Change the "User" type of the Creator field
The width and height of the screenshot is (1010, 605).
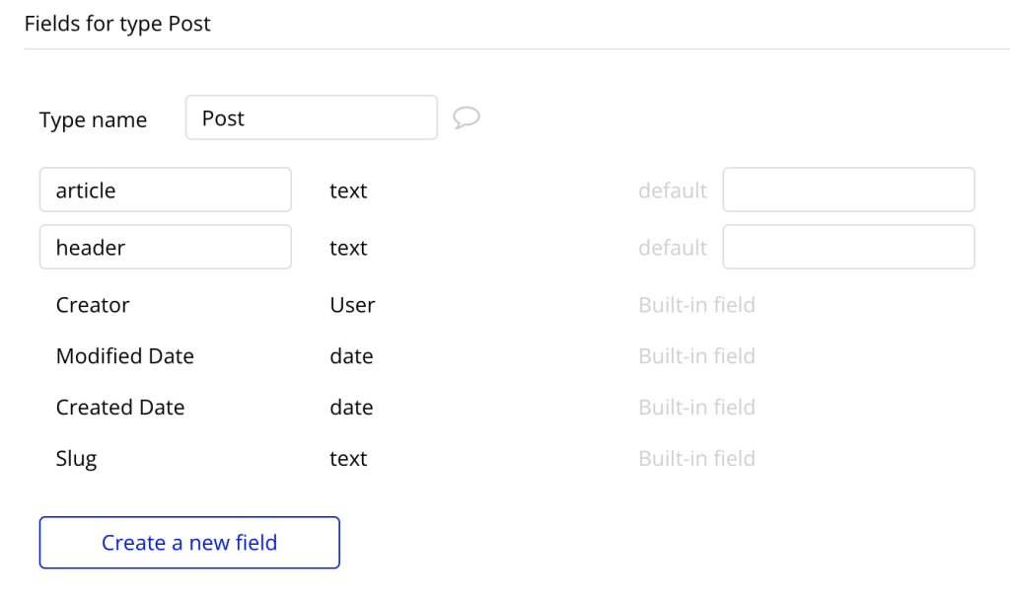pos(351,305)
